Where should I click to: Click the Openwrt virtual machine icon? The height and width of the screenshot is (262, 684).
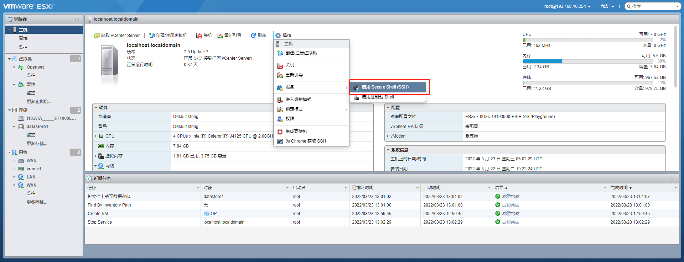[21, 67]
